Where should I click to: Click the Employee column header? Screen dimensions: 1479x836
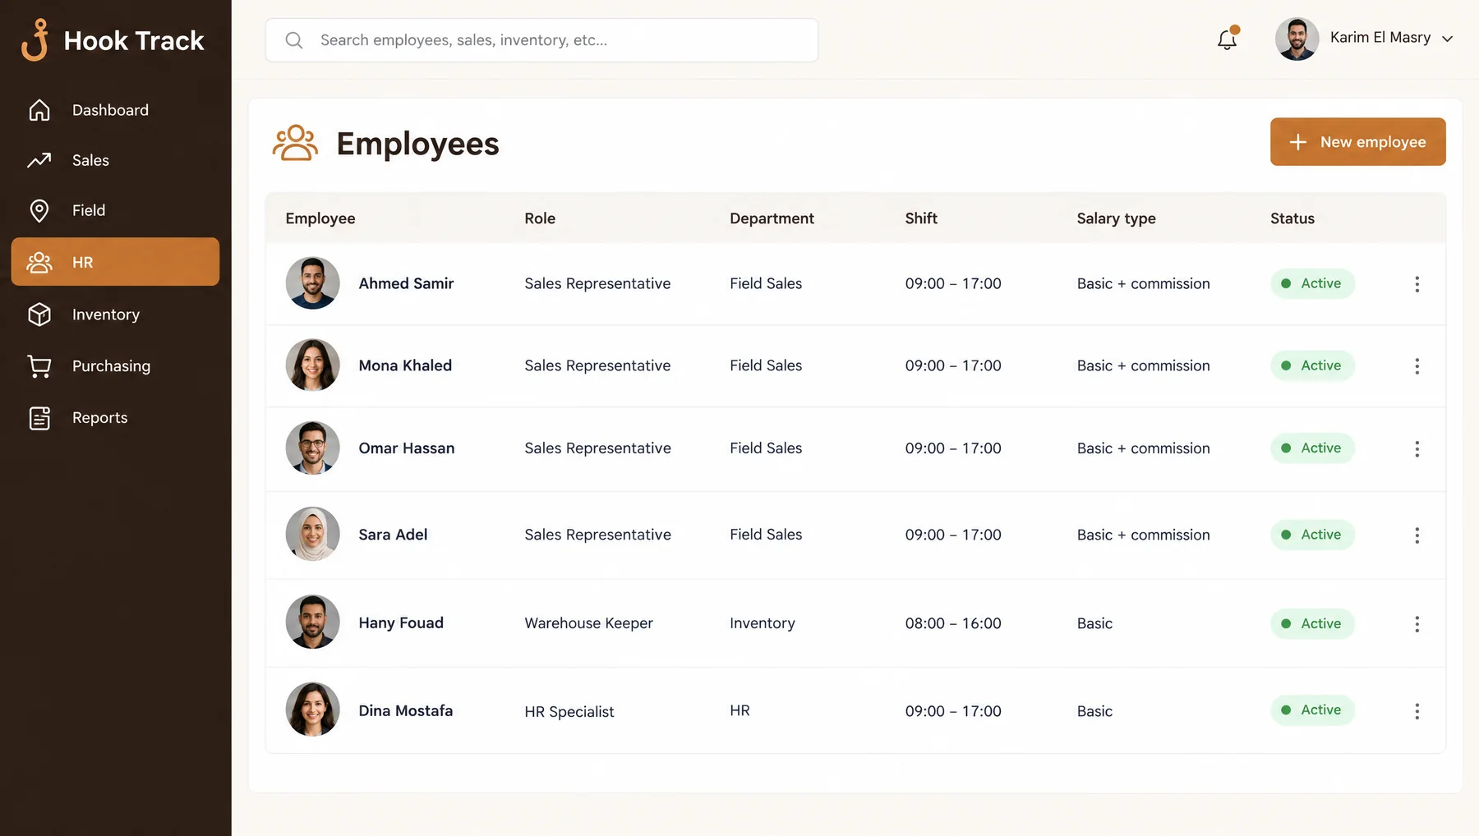[x=320, y=218]
